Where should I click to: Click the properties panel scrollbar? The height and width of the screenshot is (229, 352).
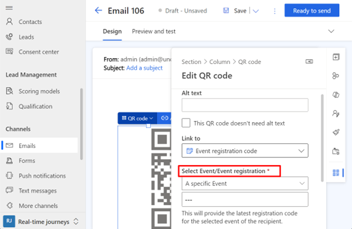coord(323,138)
